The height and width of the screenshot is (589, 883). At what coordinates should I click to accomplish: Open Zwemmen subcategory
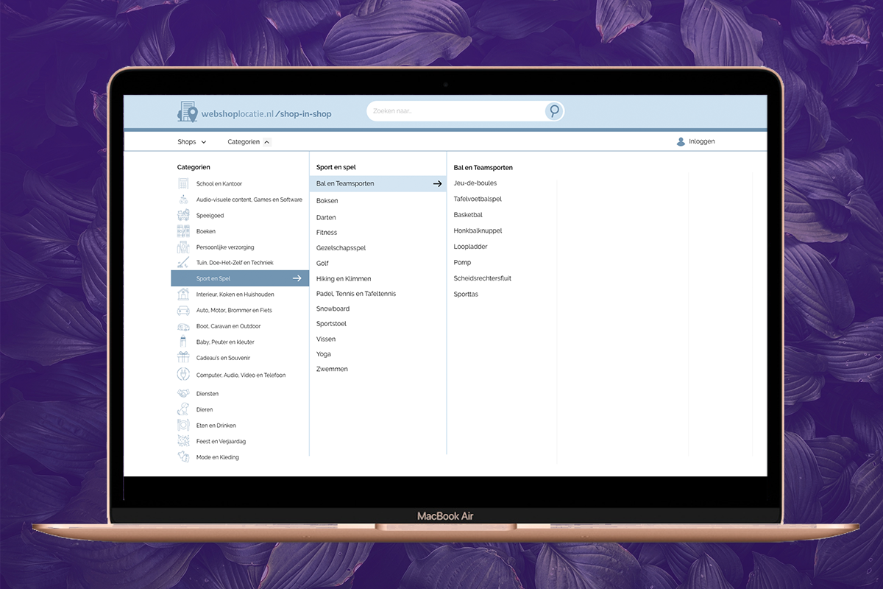tap(333, 369)
